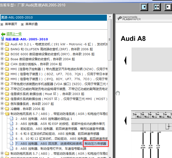Click the N101 component in the wiring diagram
Viewport: 172px width, 158px height.
pyautogui.click(x=139, y=117)
